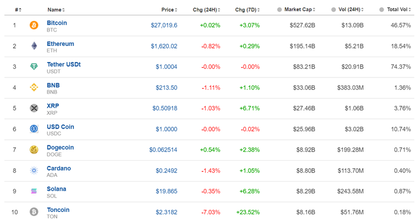
Task: Click the gray dot beside Vol (24H)
Action: click(333, 10)
